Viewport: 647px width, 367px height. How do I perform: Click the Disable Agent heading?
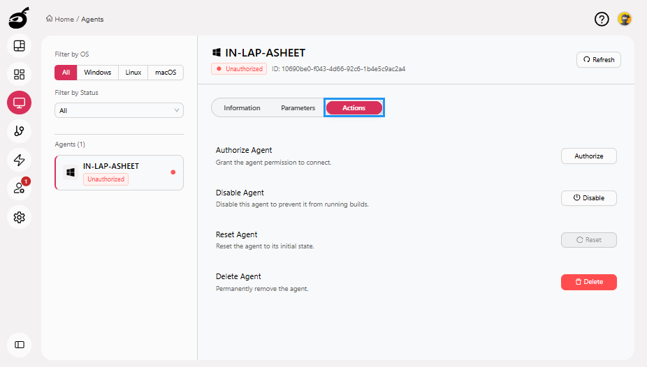(240, 193)
